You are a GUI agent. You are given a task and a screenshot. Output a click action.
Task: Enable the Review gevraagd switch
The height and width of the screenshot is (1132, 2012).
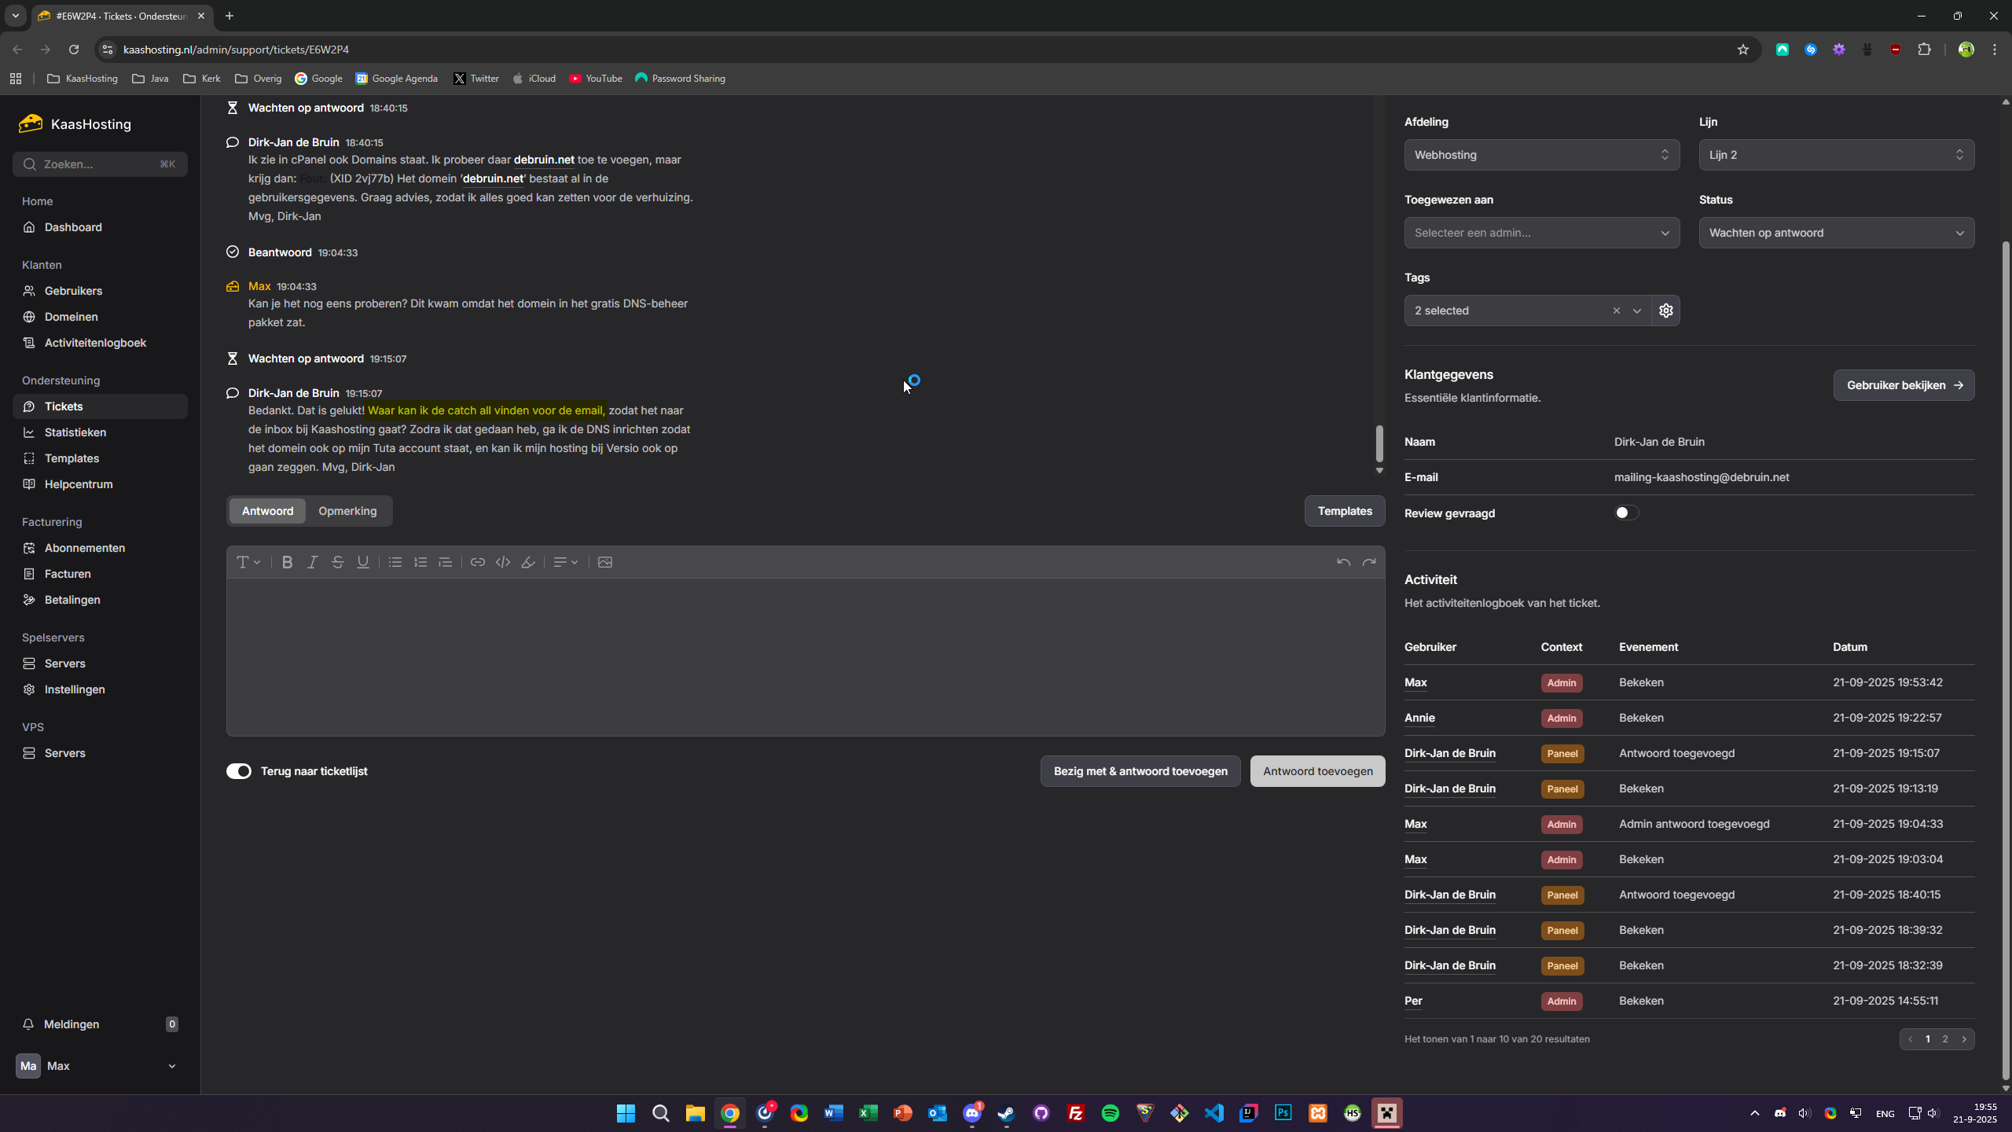(1626, 513)
